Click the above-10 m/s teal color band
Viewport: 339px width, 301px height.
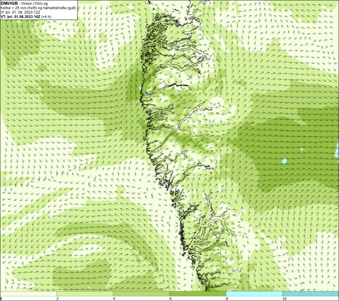(x=311, y=294)
